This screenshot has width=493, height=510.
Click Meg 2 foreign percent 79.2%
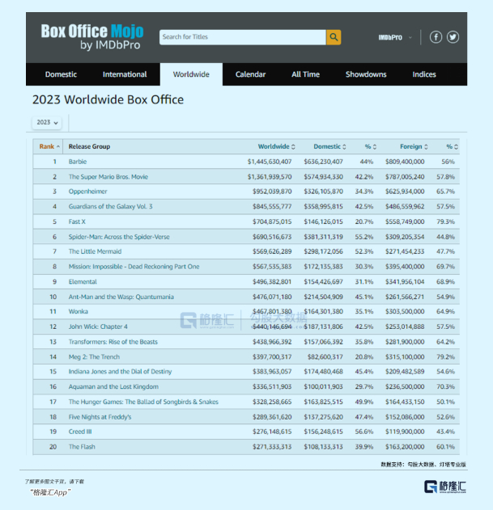coord(445,356)
